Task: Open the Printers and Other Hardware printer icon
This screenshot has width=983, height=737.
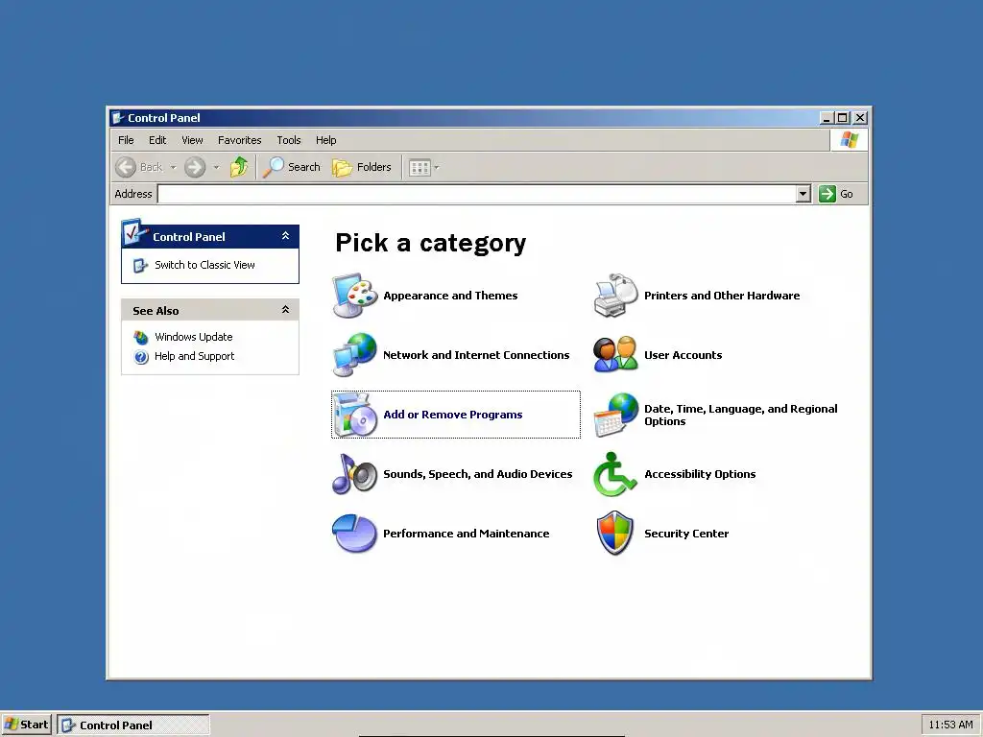Action: pos(615,296)
